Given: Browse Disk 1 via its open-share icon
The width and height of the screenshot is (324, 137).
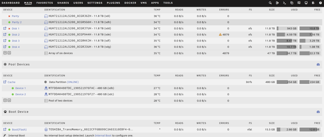Looking at the screenshot, I should pyautogui.click(x=5, y=28).
